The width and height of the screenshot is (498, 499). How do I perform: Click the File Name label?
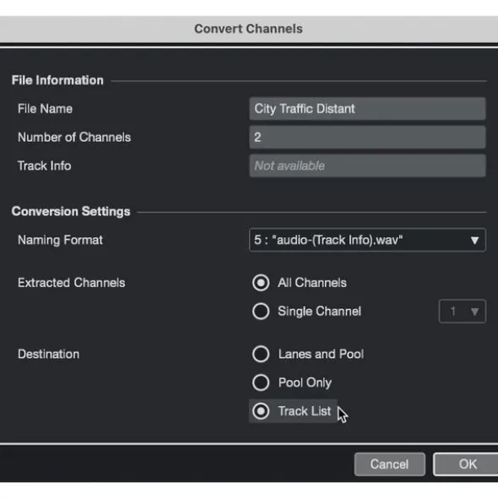click(45, 109)
